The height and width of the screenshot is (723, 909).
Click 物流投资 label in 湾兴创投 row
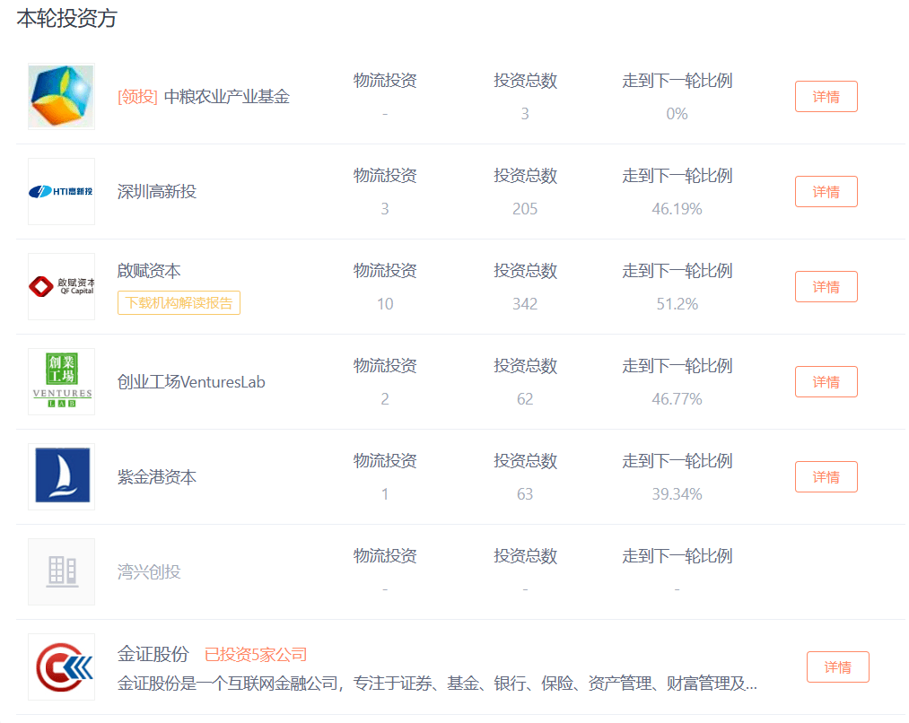385,555
